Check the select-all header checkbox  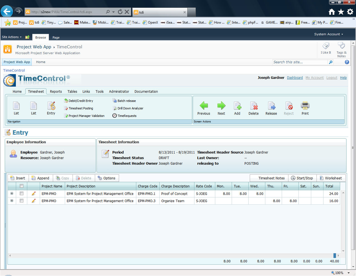pos(22,186)
